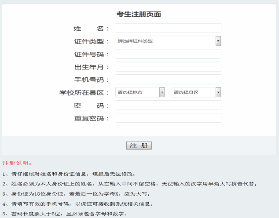Focus the 证件号码 input field
This screenshot has width=279, height=218.
coord(168,54)
